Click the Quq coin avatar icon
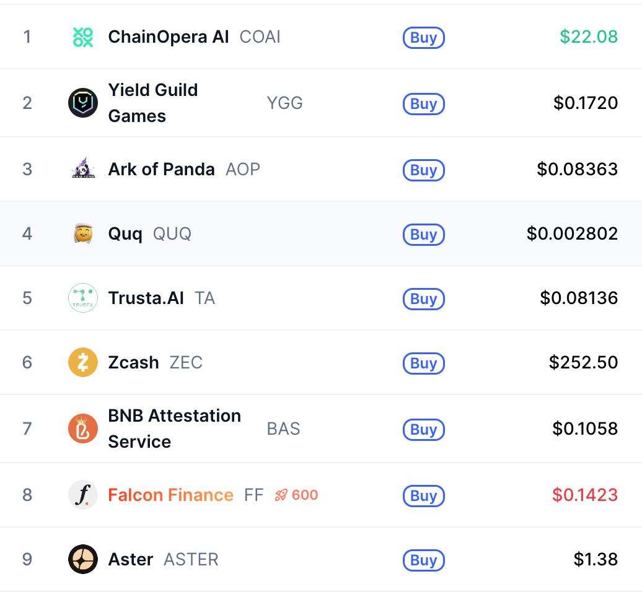The width and height of the screenshot is (642, 592). 83,233
